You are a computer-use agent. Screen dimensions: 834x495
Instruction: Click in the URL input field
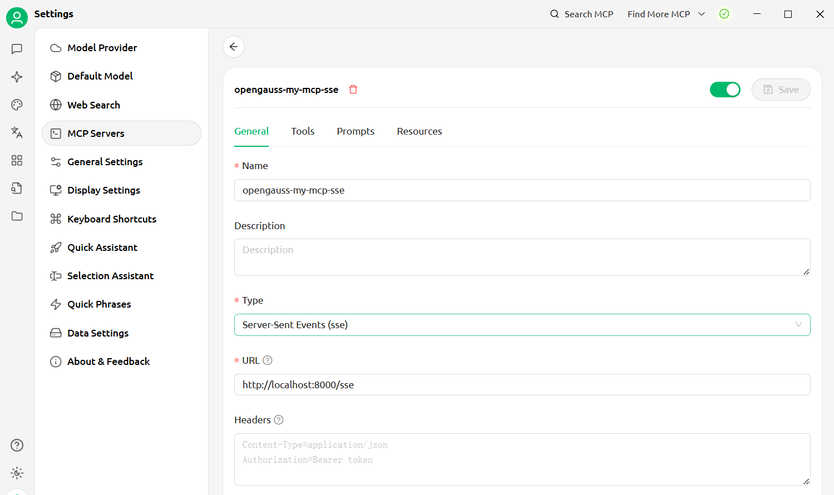tap(522, 385)
